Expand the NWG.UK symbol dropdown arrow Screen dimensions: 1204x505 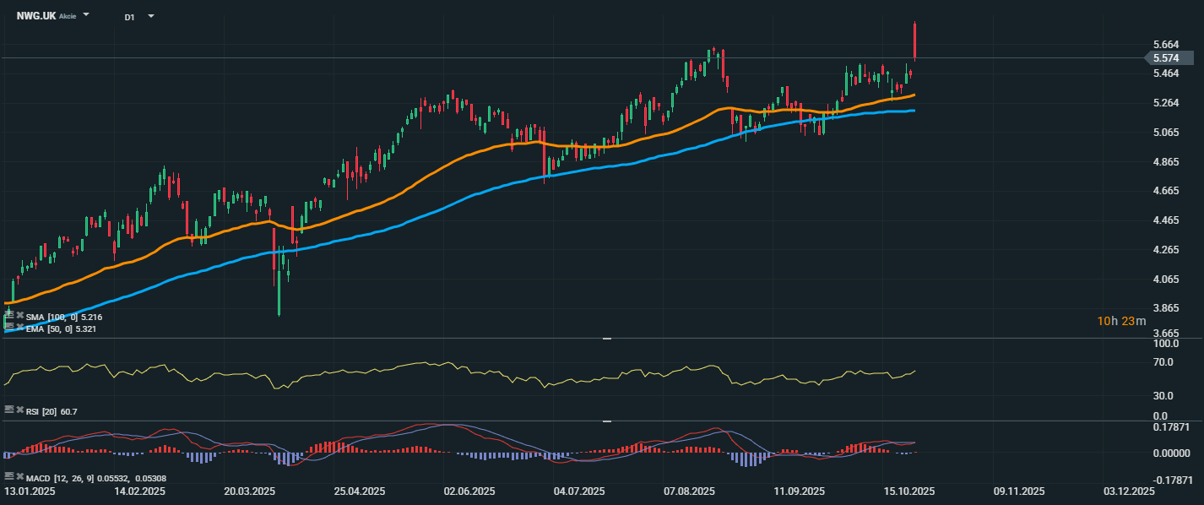(86, 16)
